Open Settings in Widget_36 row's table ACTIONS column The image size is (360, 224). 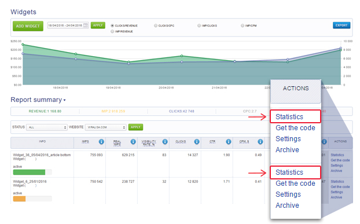tap(337, 166)
